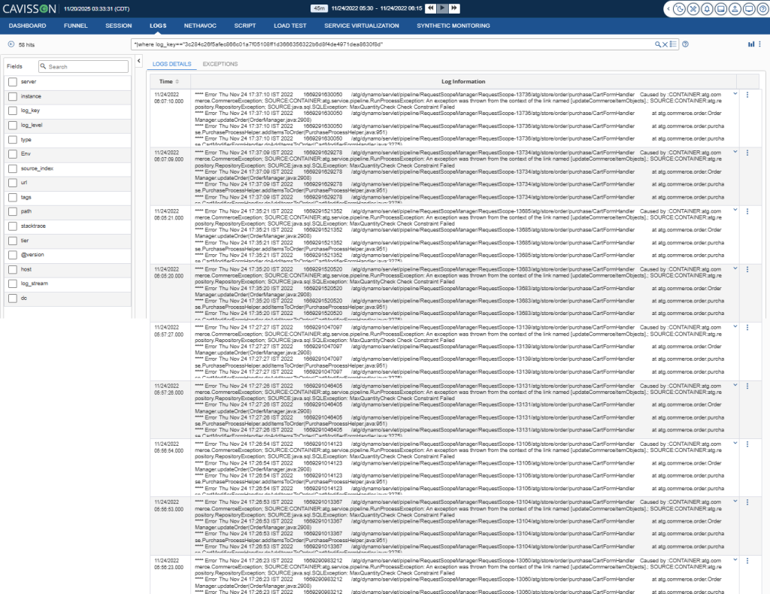Viewport: 770px width, 594px height.
Task: Click the play button in time controls
Action: tap(443, 8)
